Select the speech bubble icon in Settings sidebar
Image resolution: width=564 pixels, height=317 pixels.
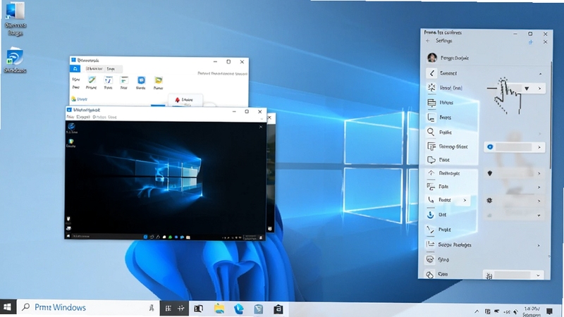pos(431,160)
